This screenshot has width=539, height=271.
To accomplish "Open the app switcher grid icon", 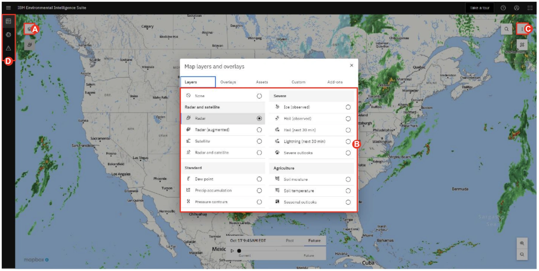I will [x=530, y=8].
